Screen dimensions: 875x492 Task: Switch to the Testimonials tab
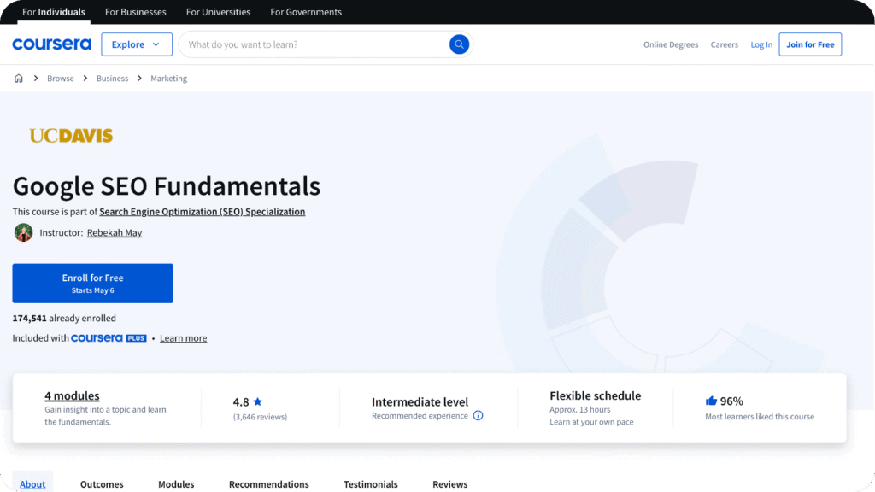[x=371, y=483]
